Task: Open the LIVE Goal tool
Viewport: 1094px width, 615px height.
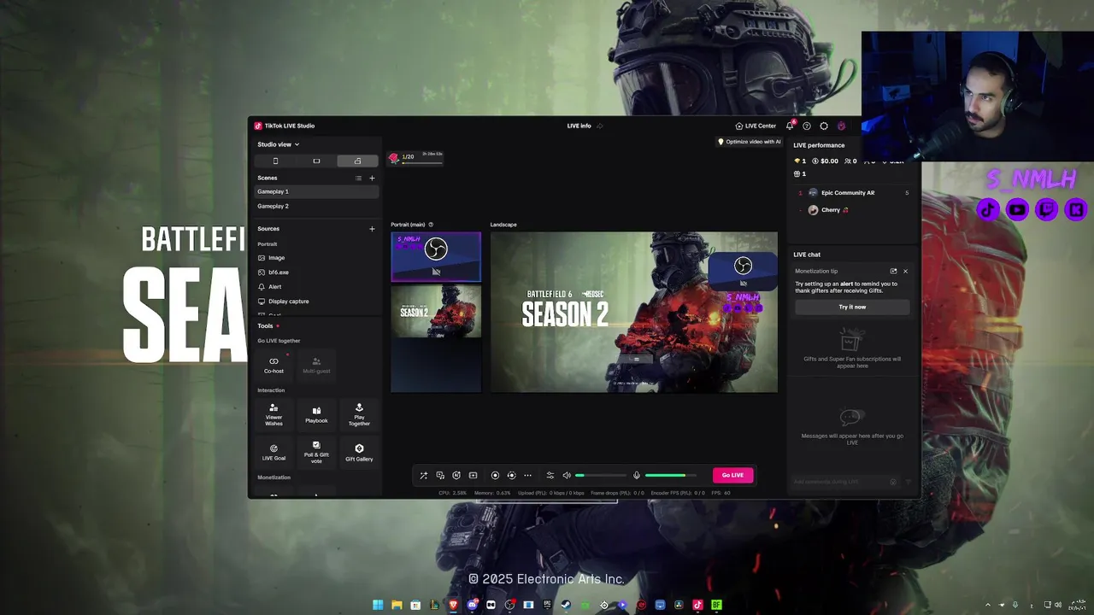Action: (273, 452)
